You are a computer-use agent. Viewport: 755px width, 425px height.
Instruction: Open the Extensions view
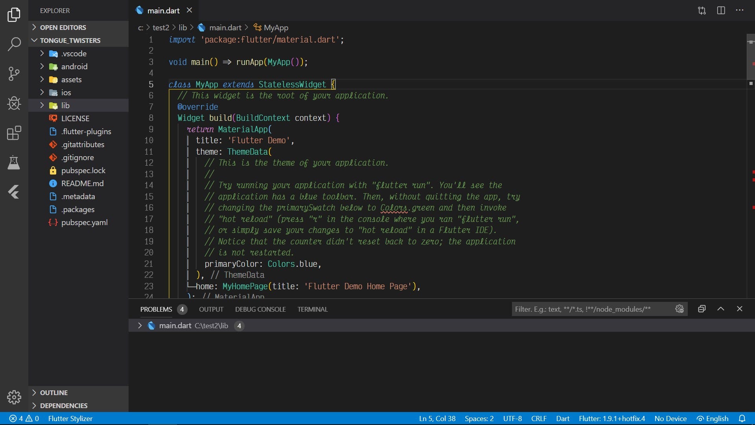(14, 133)
